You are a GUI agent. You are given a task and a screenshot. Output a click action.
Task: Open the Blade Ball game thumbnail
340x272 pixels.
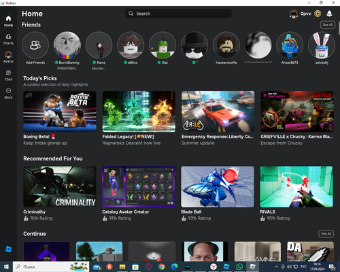218,186
